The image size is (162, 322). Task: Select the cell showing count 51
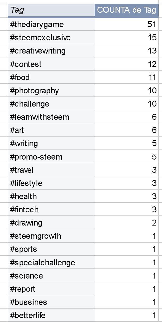click(x=127, y=24)
